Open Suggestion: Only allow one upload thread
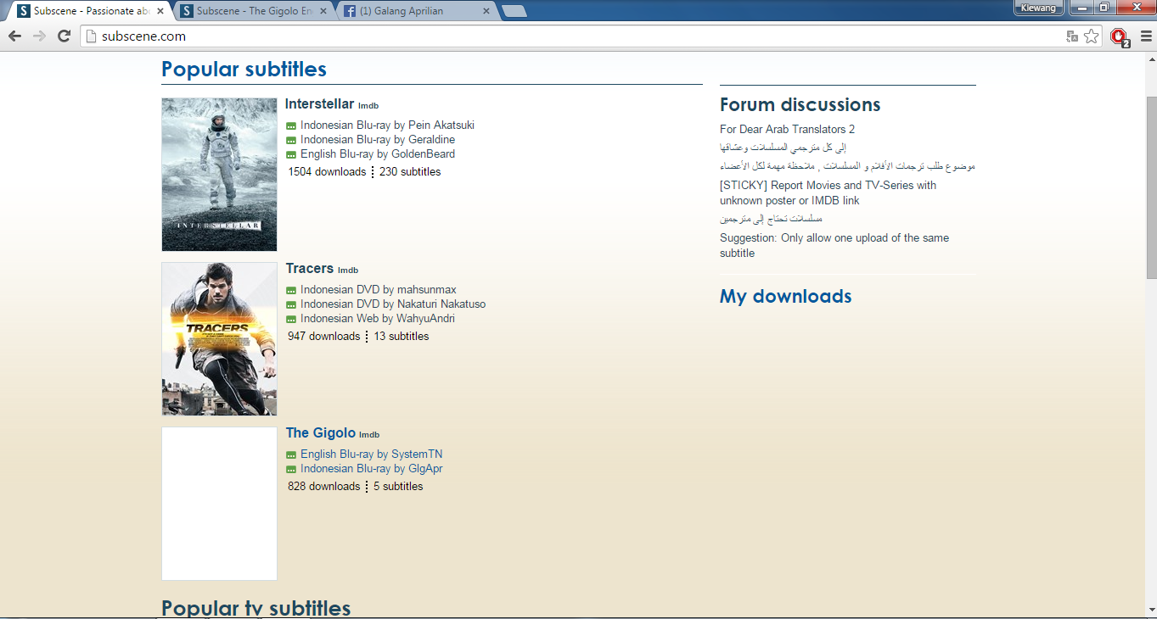 [x=834, y=245]
